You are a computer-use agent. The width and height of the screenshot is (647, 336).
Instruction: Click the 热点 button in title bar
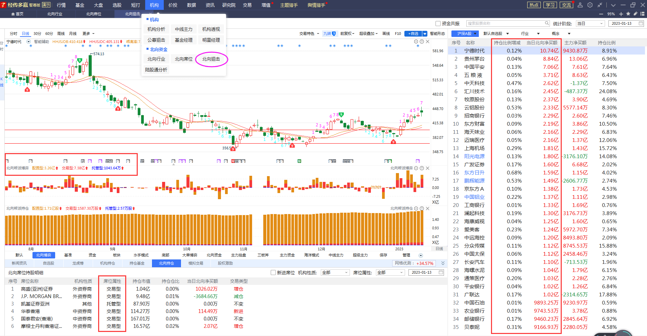tap(534, 5)
